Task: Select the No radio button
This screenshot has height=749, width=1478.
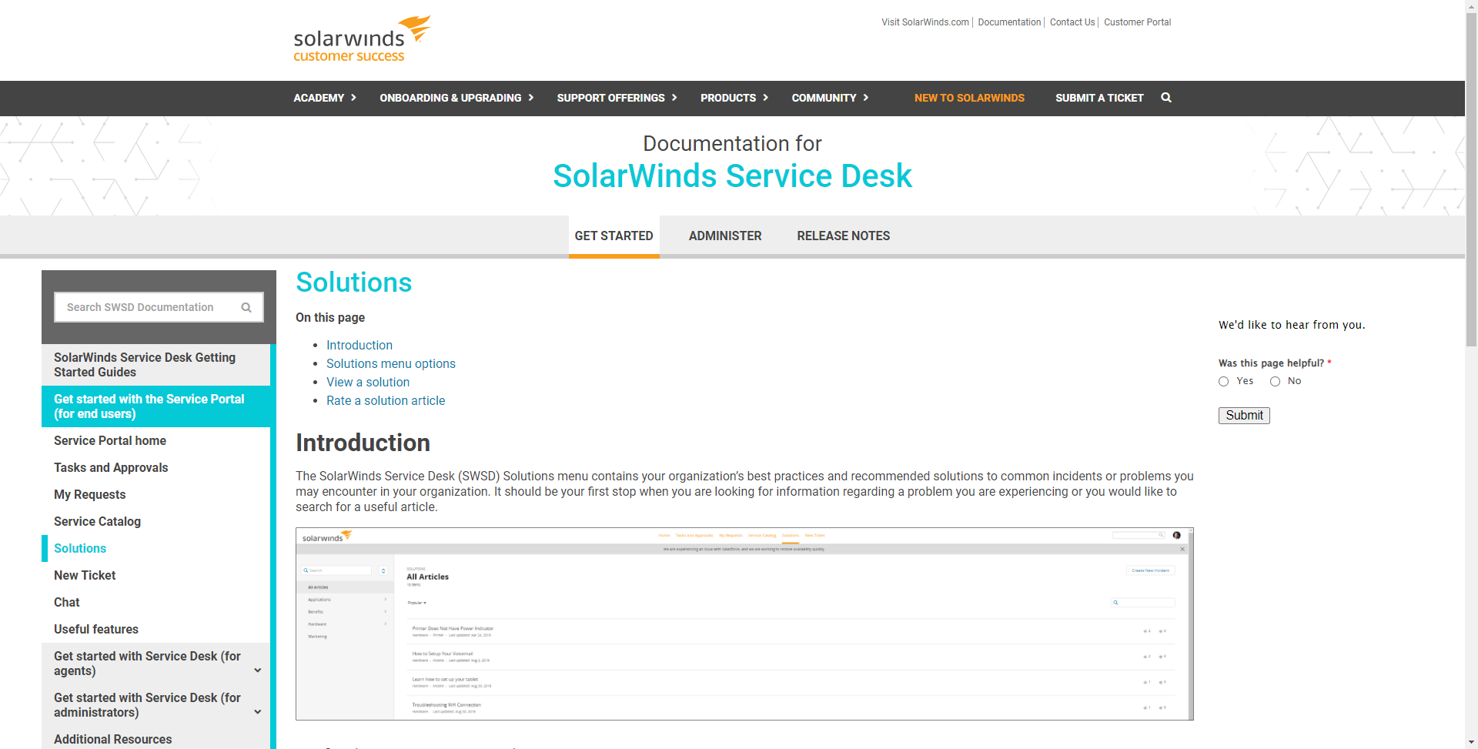Action: tap(1276, 382)
